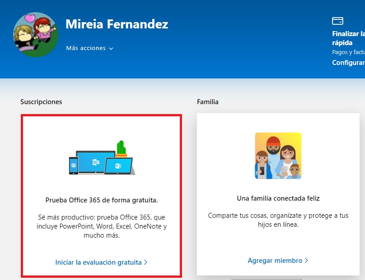Start the free trial via Iniciar la evaluación gratuita
The height and width of the screenshot is (280, 365).
point(98,262)
